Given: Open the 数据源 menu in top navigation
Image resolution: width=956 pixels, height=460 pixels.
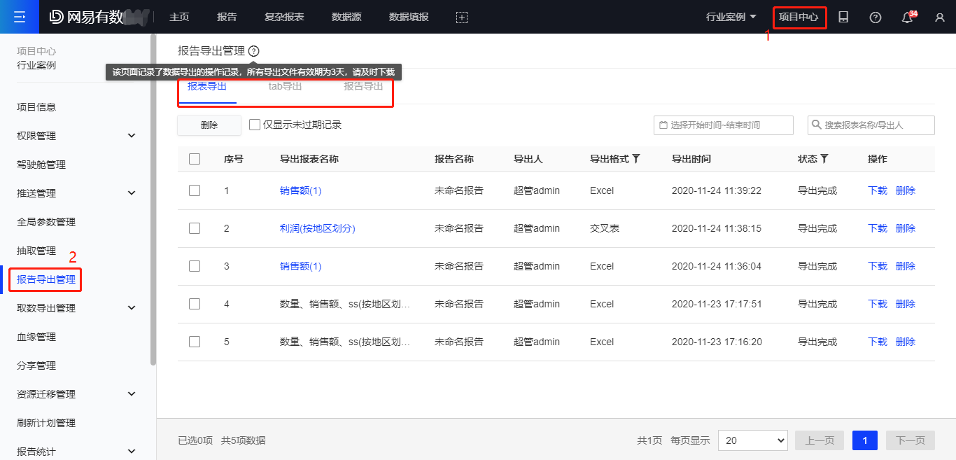Looking at the screenshot, I should click(346, 18).
